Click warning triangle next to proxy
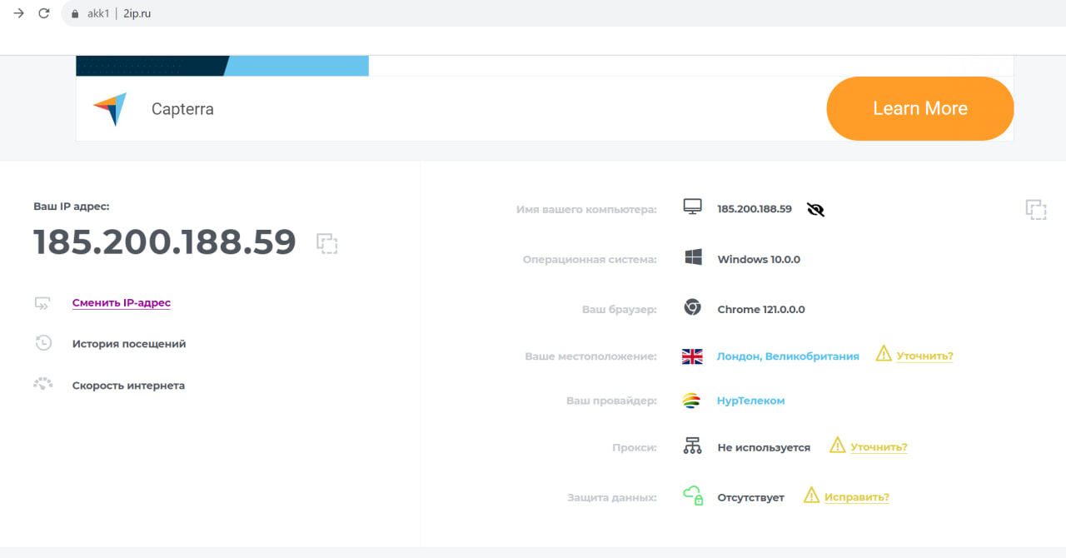The image size is (1066, 558). pos(838,446)
